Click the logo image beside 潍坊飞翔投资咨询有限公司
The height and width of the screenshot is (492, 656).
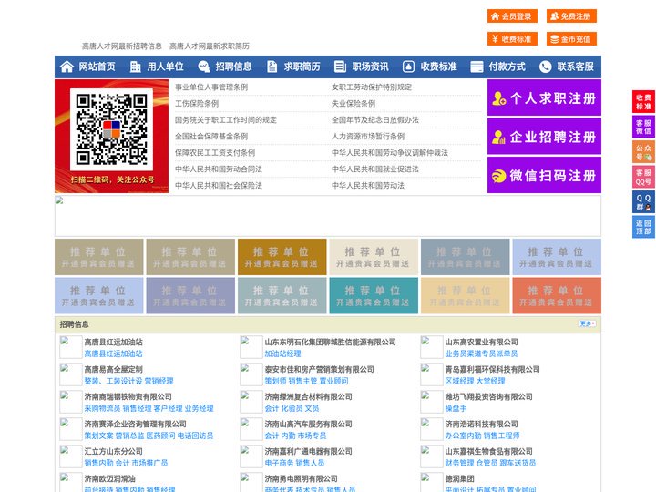(431, 402)
